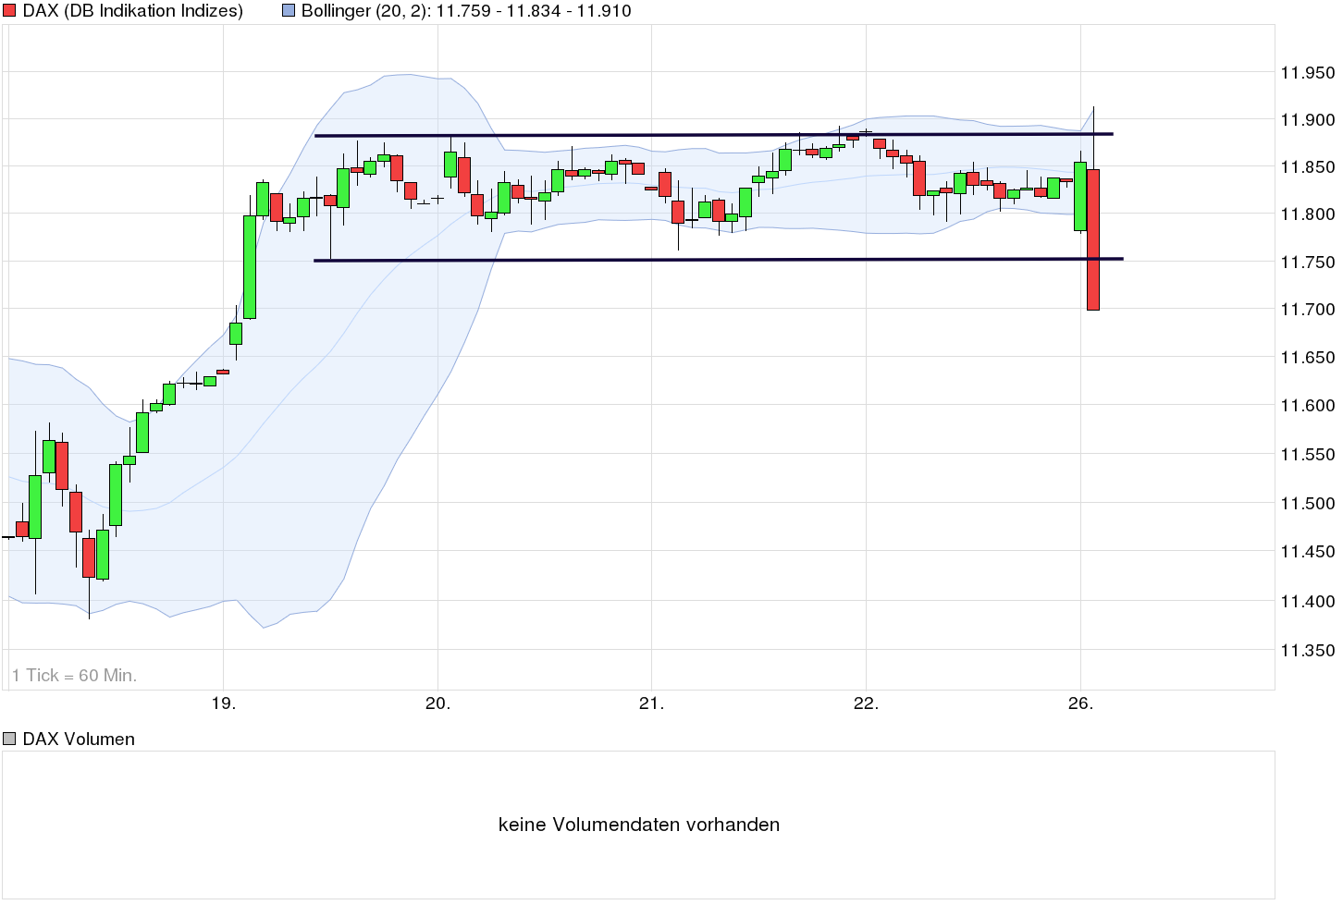Click the grey DAX Volumen legend box
The height and width of the screenshot is (917, 1343).
point(9,739)
